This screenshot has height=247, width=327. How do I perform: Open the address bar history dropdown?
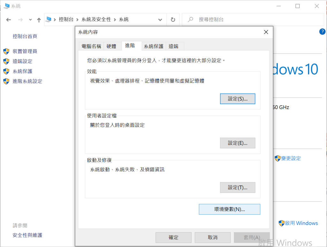point(160,20)
